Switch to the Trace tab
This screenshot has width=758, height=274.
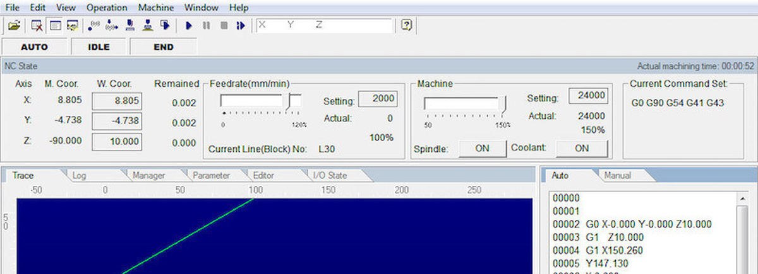pos(23,175)
